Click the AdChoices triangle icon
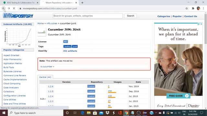 click(x=198, y=24)
